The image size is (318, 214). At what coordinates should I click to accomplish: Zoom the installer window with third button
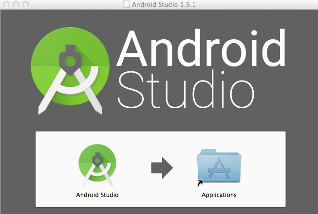click(26, 4)
